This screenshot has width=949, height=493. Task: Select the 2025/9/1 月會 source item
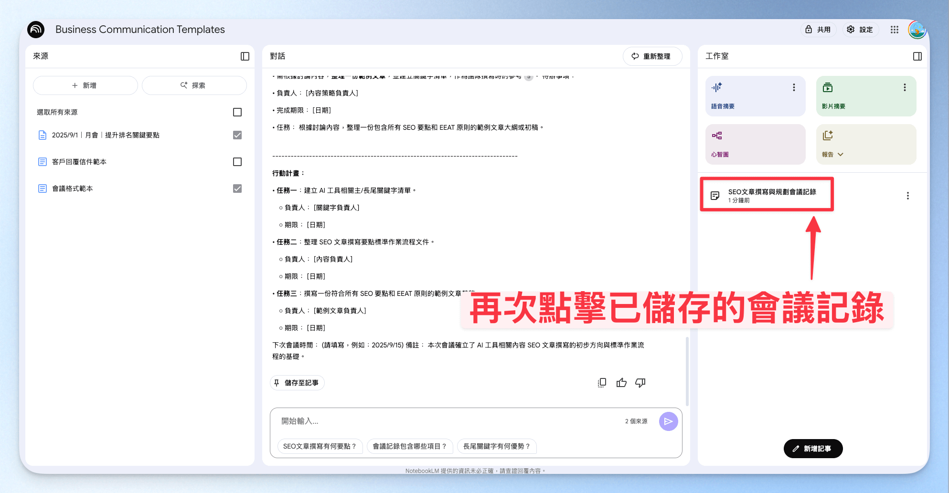tap(106, 135)
